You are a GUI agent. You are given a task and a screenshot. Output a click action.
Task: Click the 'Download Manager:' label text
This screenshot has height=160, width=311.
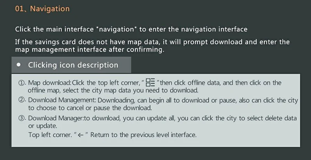tap(56, 118)
